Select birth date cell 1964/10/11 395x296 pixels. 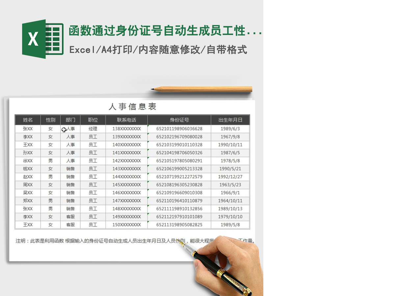230,201
